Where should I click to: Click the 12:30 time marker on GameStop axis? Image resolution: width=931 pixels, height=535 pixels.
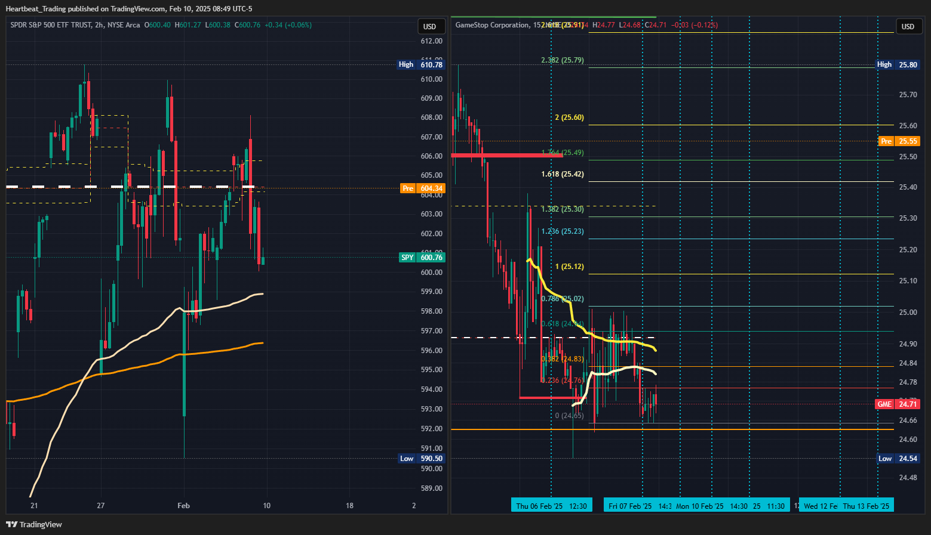click(x=578, y=506)
